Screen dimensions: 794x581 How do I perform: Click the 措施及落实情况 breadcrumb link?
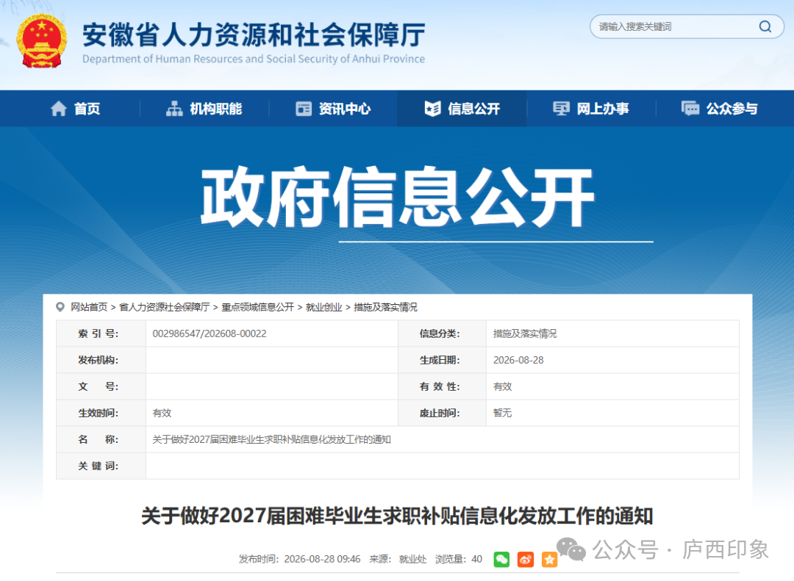click(385, 307)
